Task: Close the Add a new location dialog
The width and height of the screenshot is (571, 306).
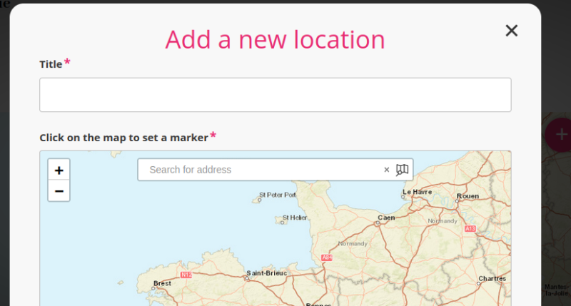Action: coord(511,31)
